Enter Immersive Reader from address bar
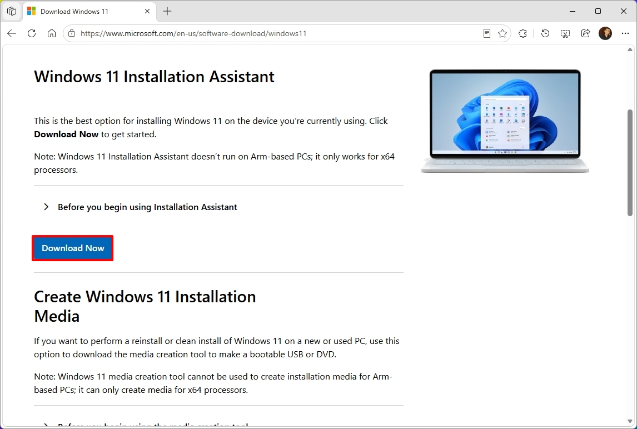Screen dimensions: 637x429 [487, 33]
